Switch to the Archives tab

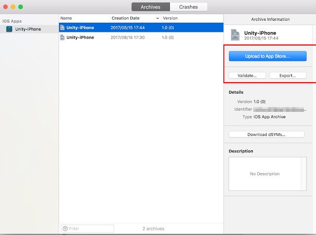151,7
